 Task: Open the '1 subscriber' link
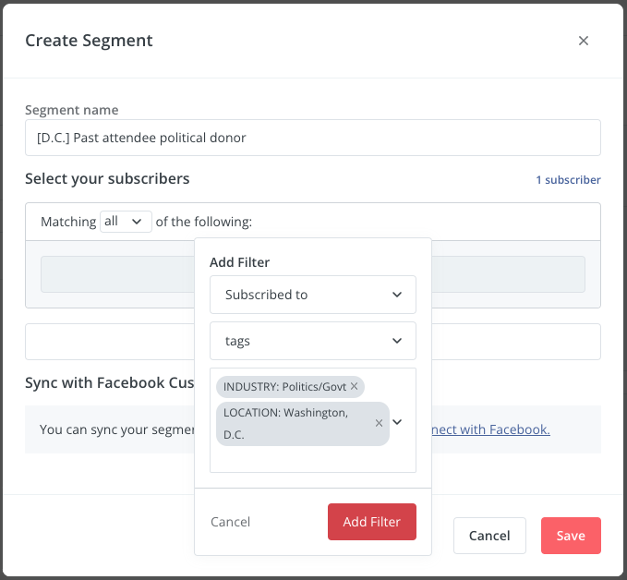568,180
